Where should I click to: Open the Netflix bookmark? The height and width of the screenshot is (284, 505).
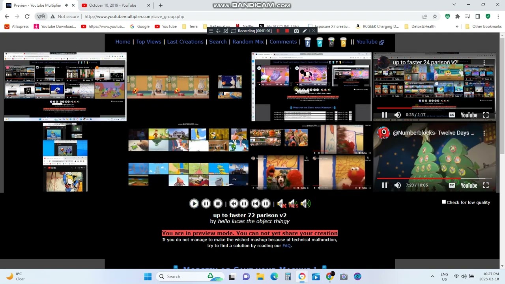point(245,26)
